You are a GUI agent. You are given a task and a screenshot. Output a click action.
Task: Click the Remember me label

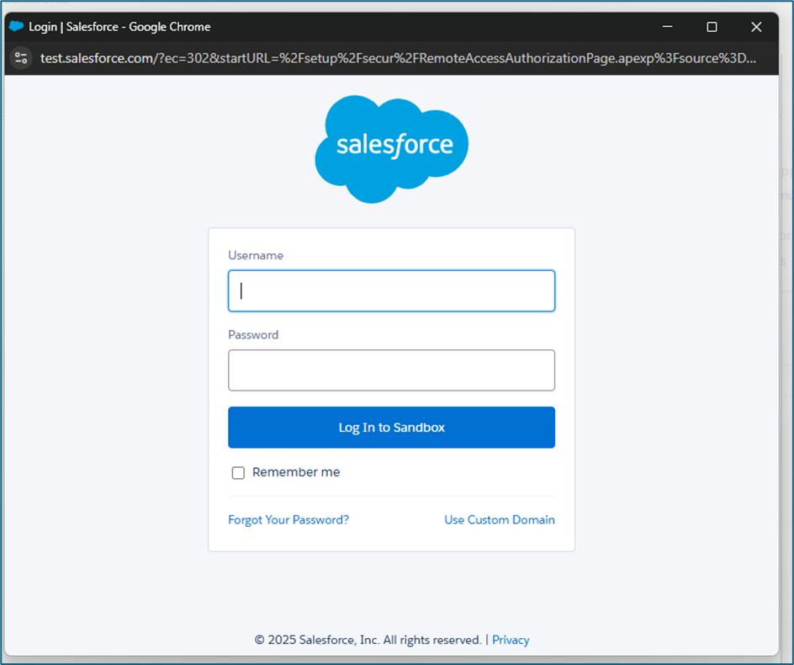point(296,472)
